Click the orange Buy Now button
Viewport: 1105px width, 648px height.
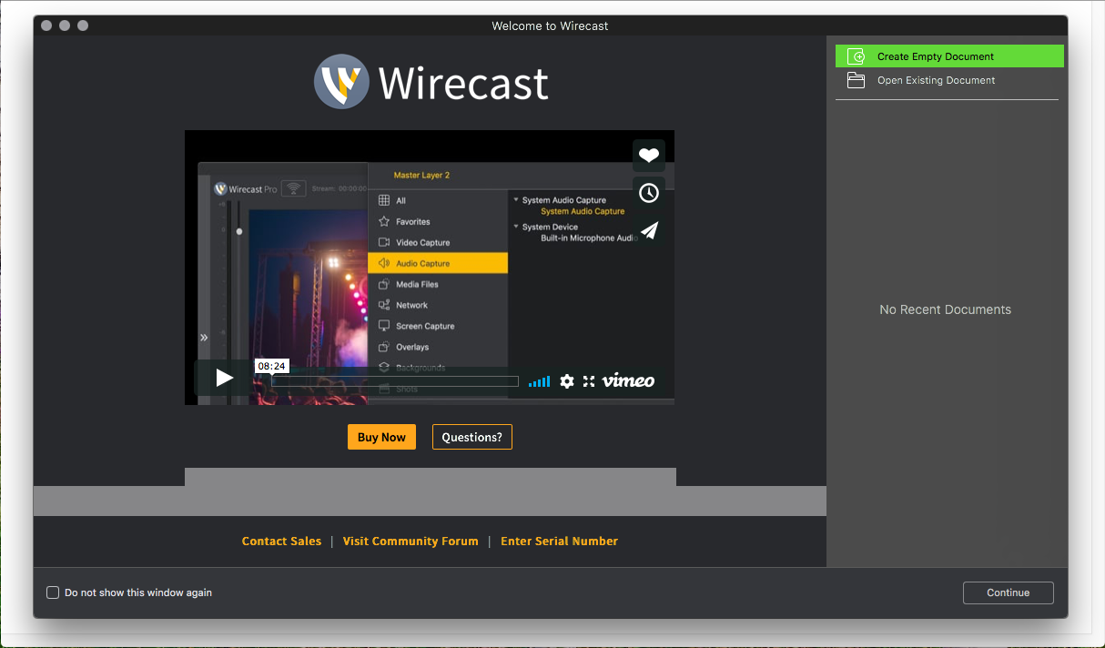[x=381, y=437]
